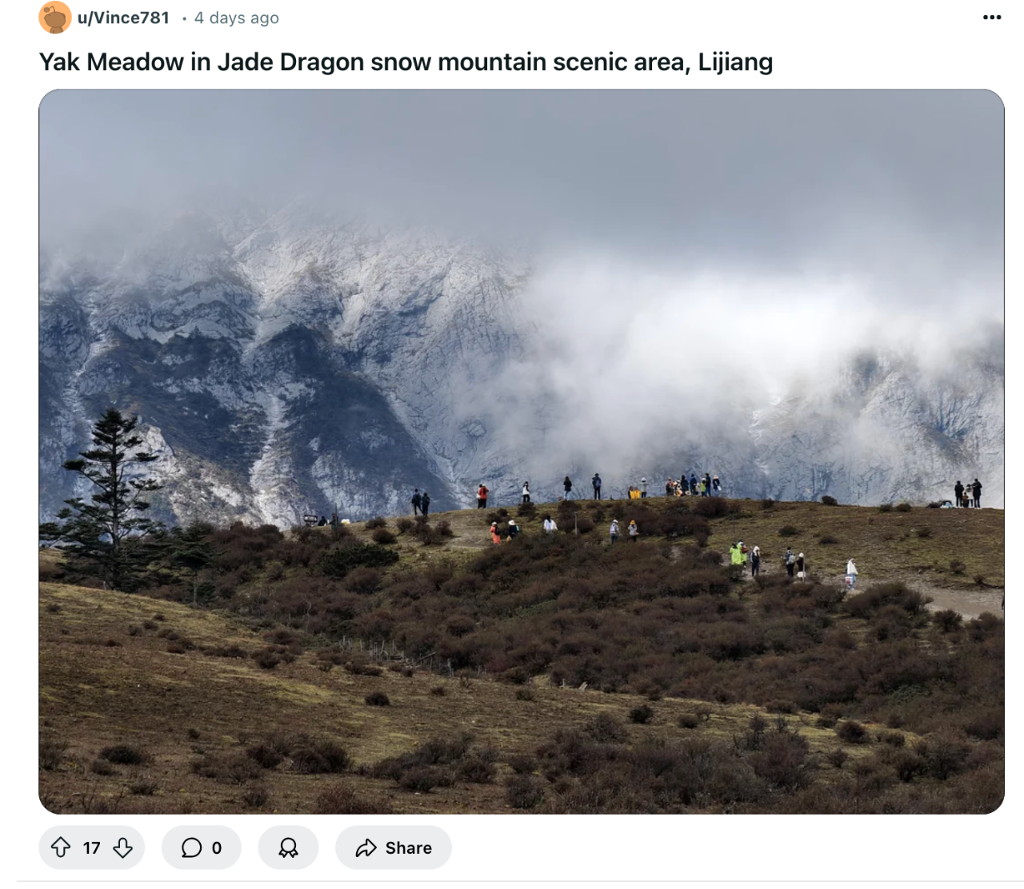The width and height of the screenshot is (1024, 889).
Task: Click the comment count showing 0
Action: [217, 848]
